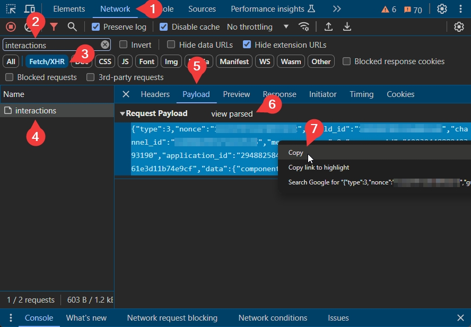
Task: Expand more DevTools tabs chevron
Action: [x=337, y=9]
